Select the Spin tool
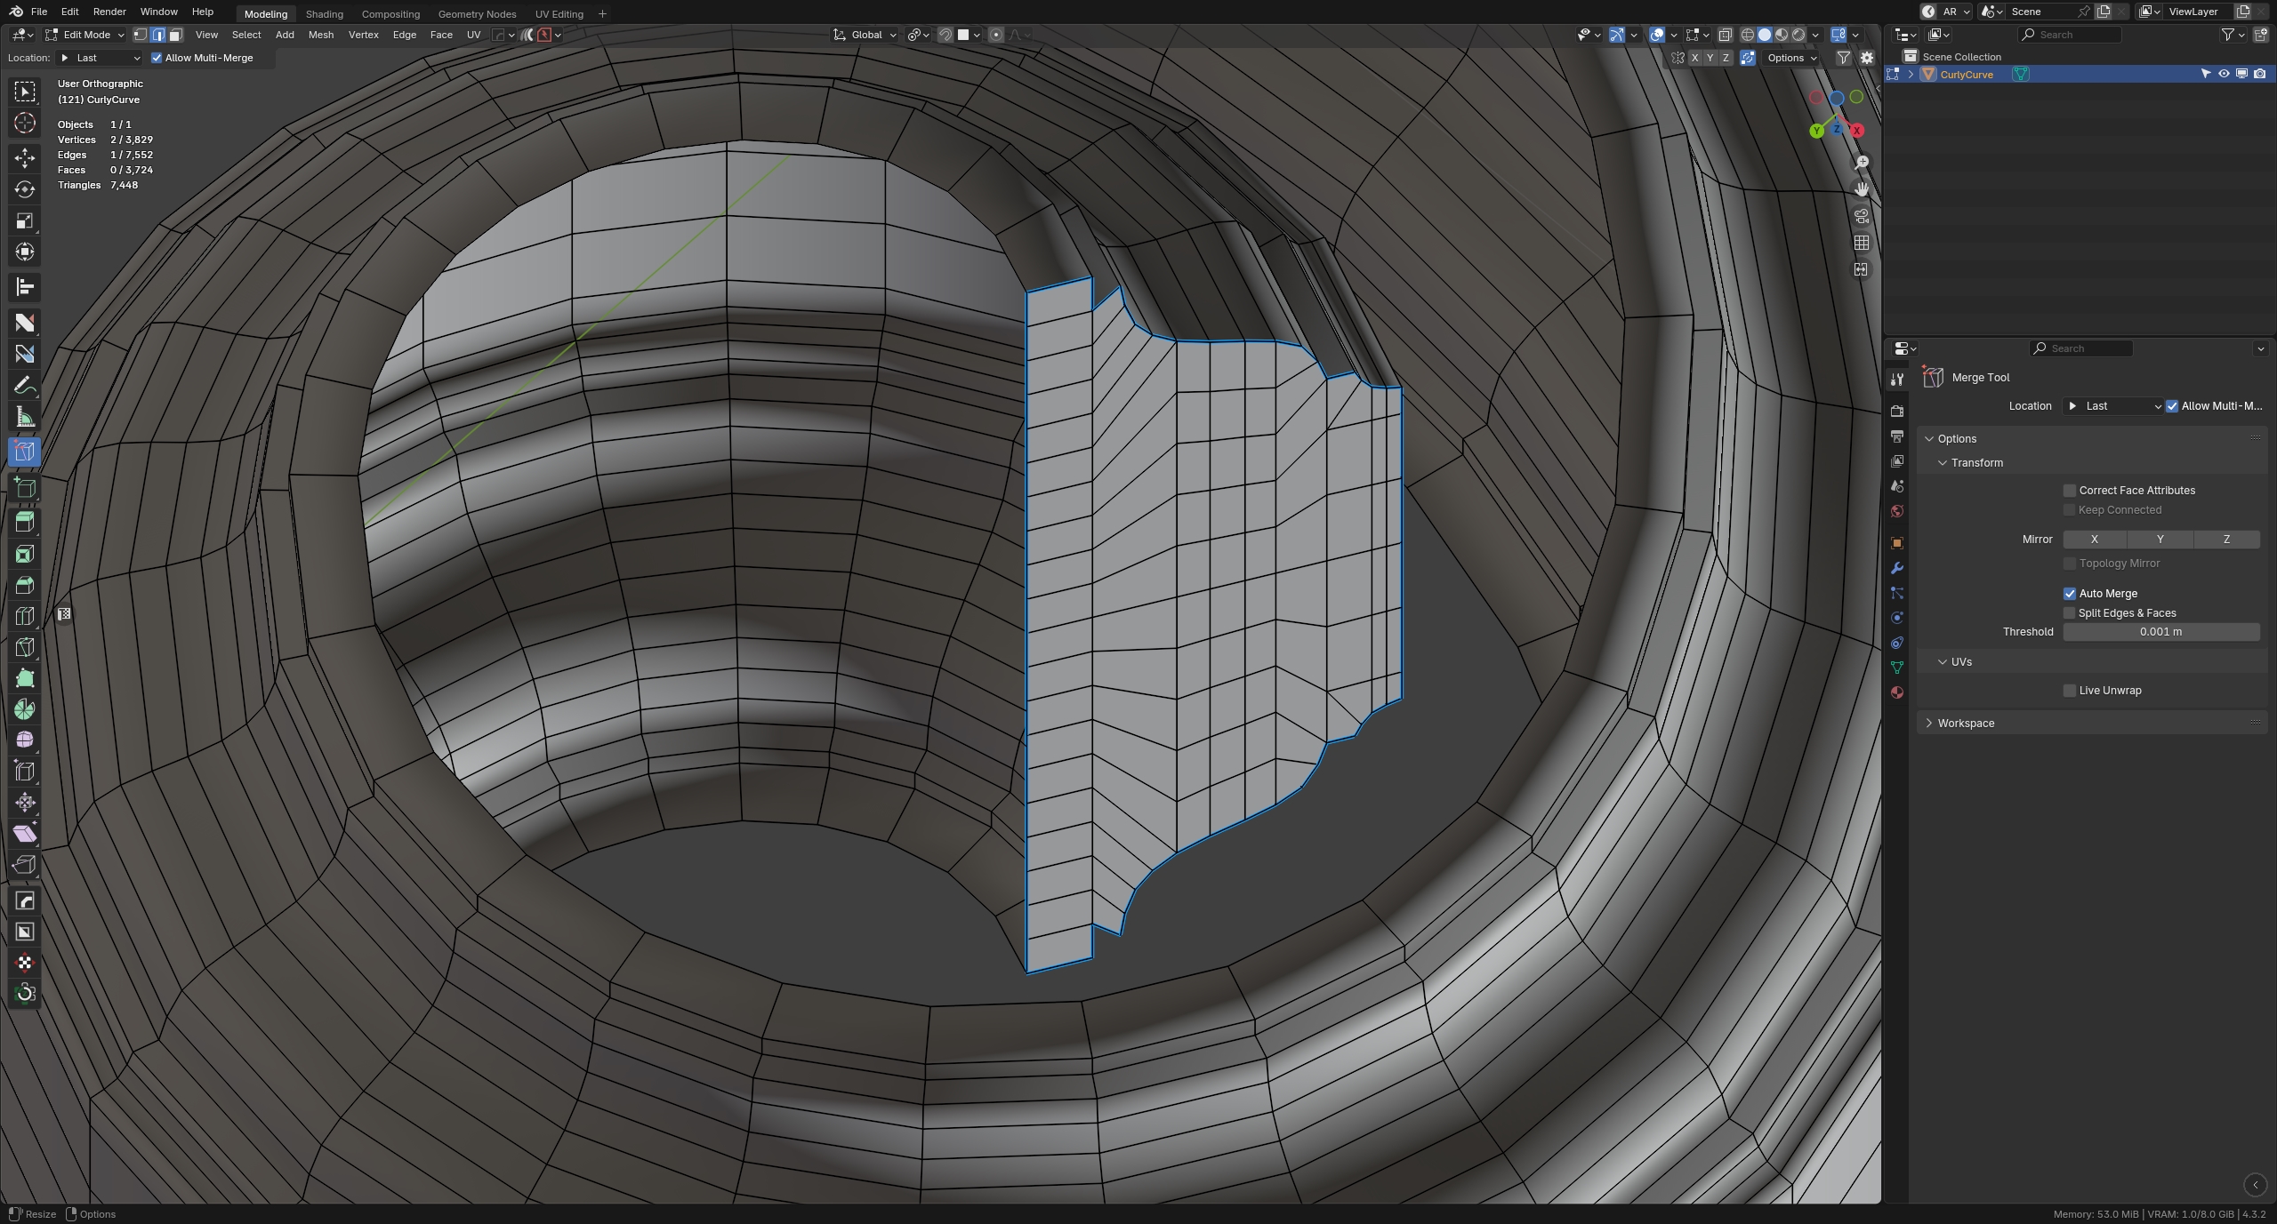 [x=25, y=709]
